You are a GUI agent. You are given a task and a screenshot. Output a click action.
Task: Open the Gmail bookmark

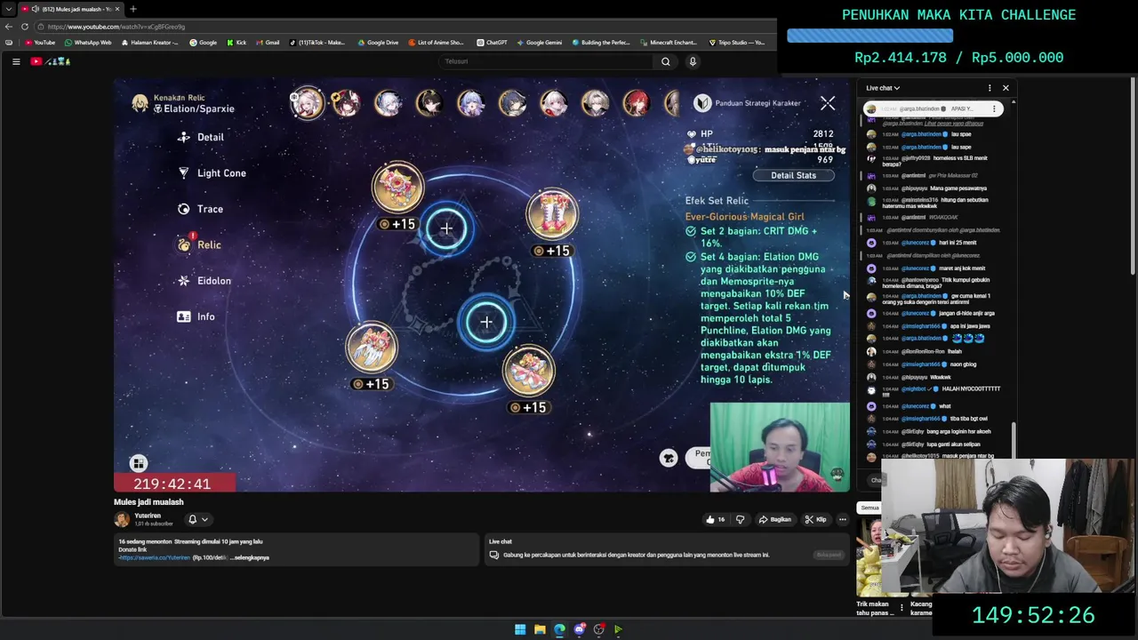click(x=268, y=43)
